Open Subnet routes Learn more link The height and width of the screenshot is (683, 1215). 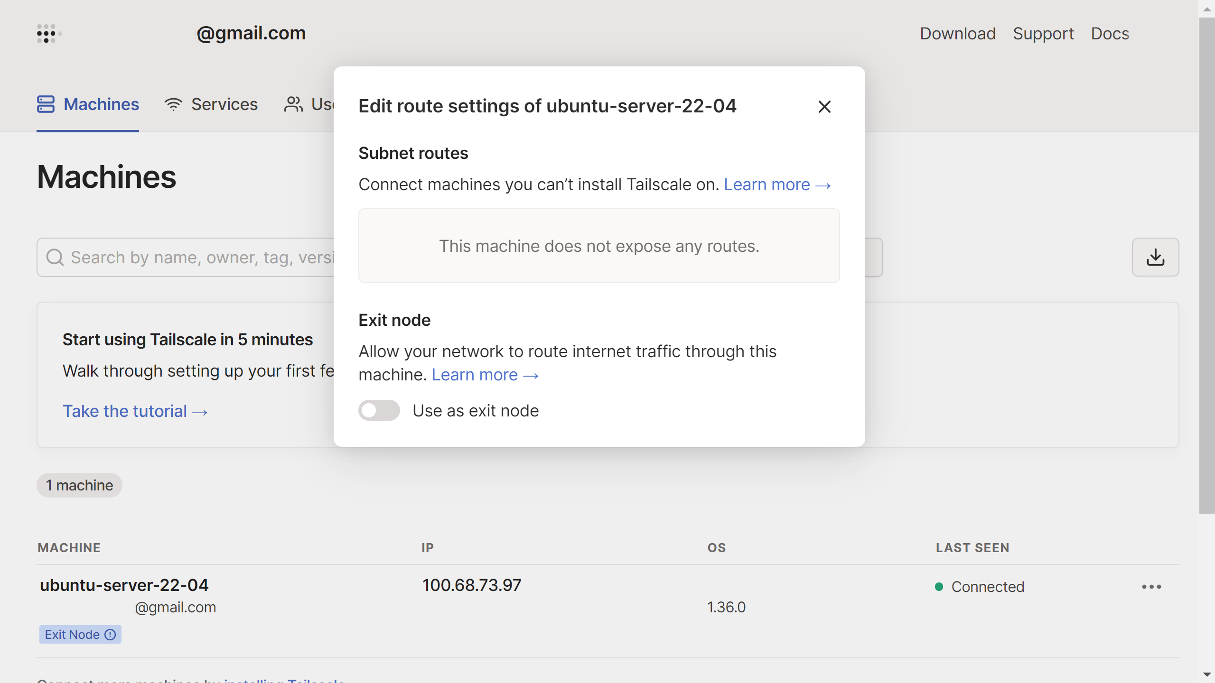(777, 185)
